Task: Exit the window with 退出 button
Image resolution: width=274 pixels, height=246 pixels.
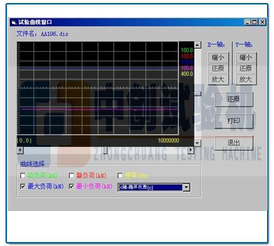Action: point(234,143)
